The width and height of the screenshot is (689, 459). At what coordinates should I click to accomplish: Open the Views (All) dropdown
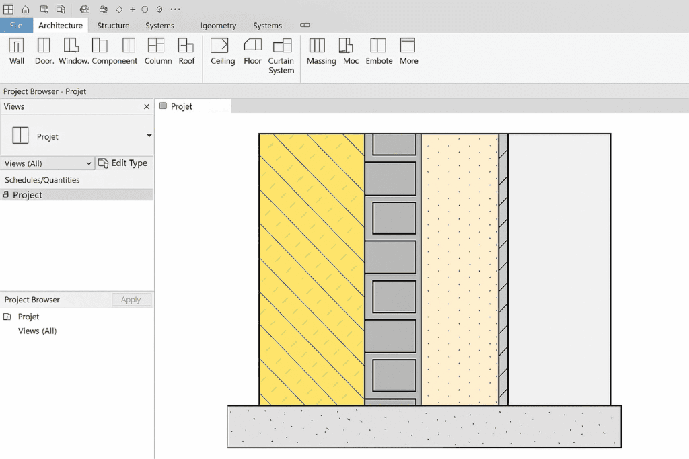[48, 163]
